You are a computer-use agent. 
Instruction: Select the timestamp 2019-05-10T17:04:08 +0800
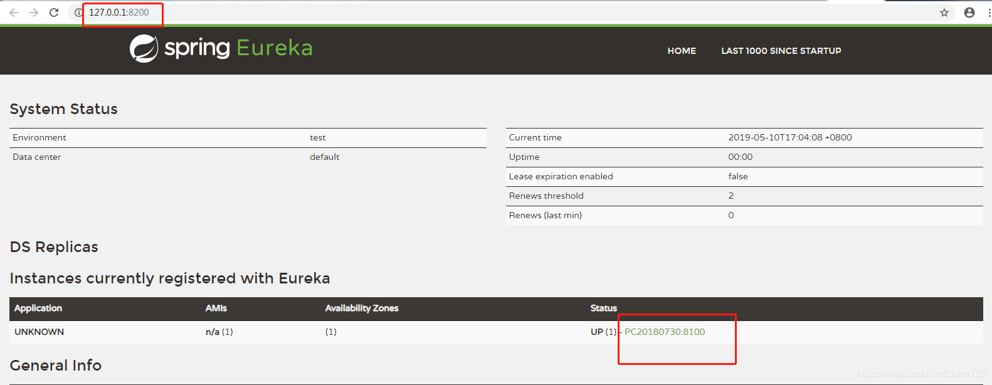790,137
